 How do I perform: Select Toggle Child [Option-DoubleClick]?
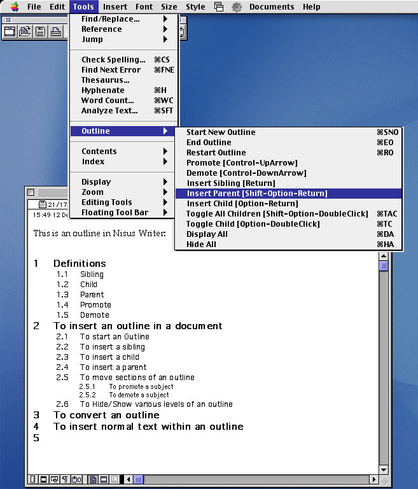(289, 224)
